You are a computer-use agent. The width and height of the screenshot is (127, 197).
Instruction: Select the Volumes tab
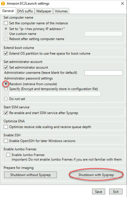pyautogui.click(x=61, y=11)
